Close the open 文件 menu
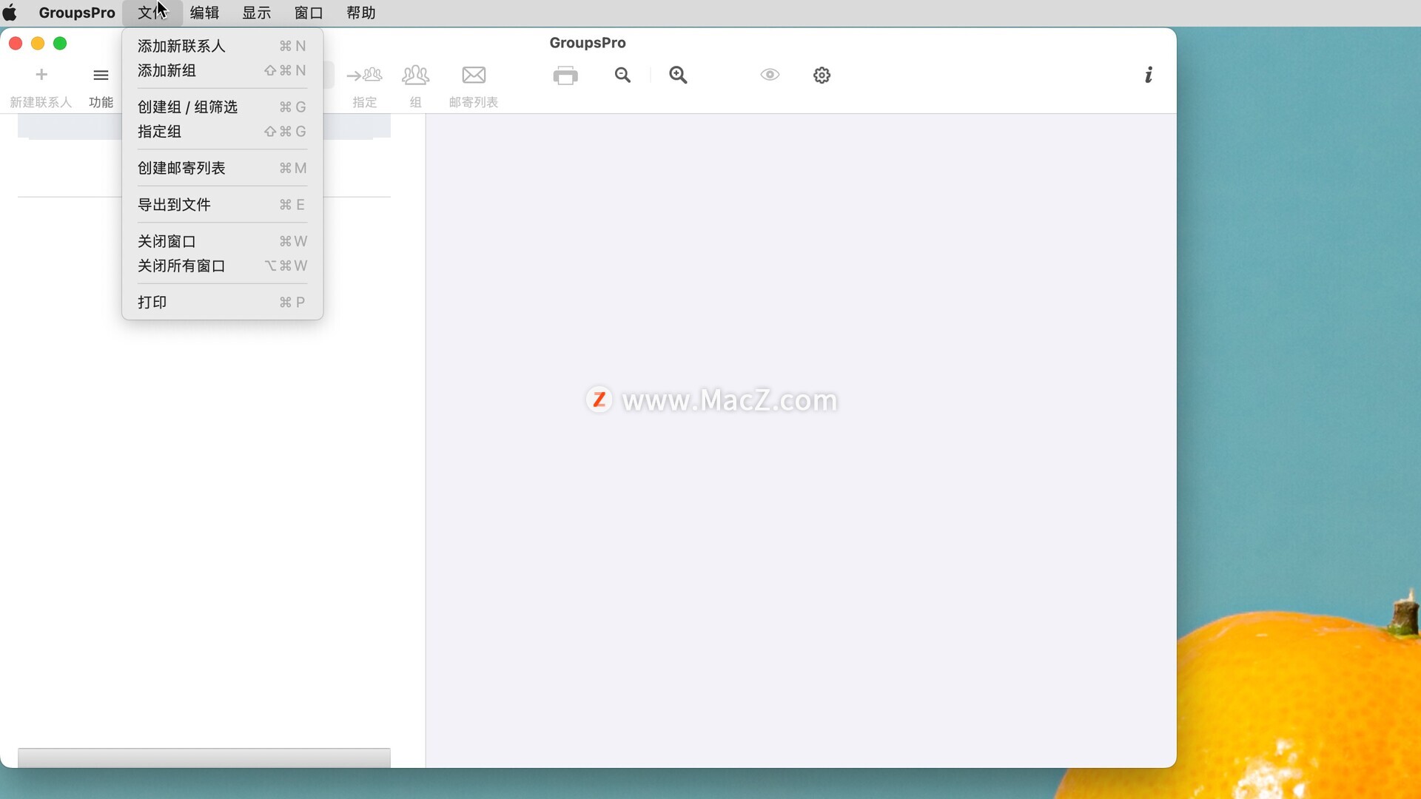The height and width of the screenshot is (799, 1421). click(x=152, y=13)
